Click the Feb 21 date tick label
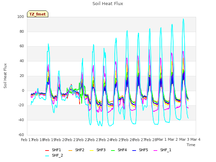 (72, 140)
